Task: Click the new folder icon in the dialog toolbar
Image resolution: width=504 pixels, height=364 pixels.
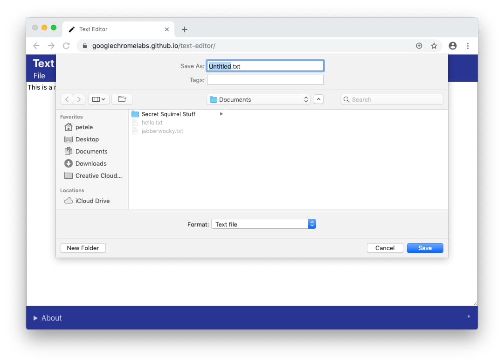Action: [x=122, y=99]
